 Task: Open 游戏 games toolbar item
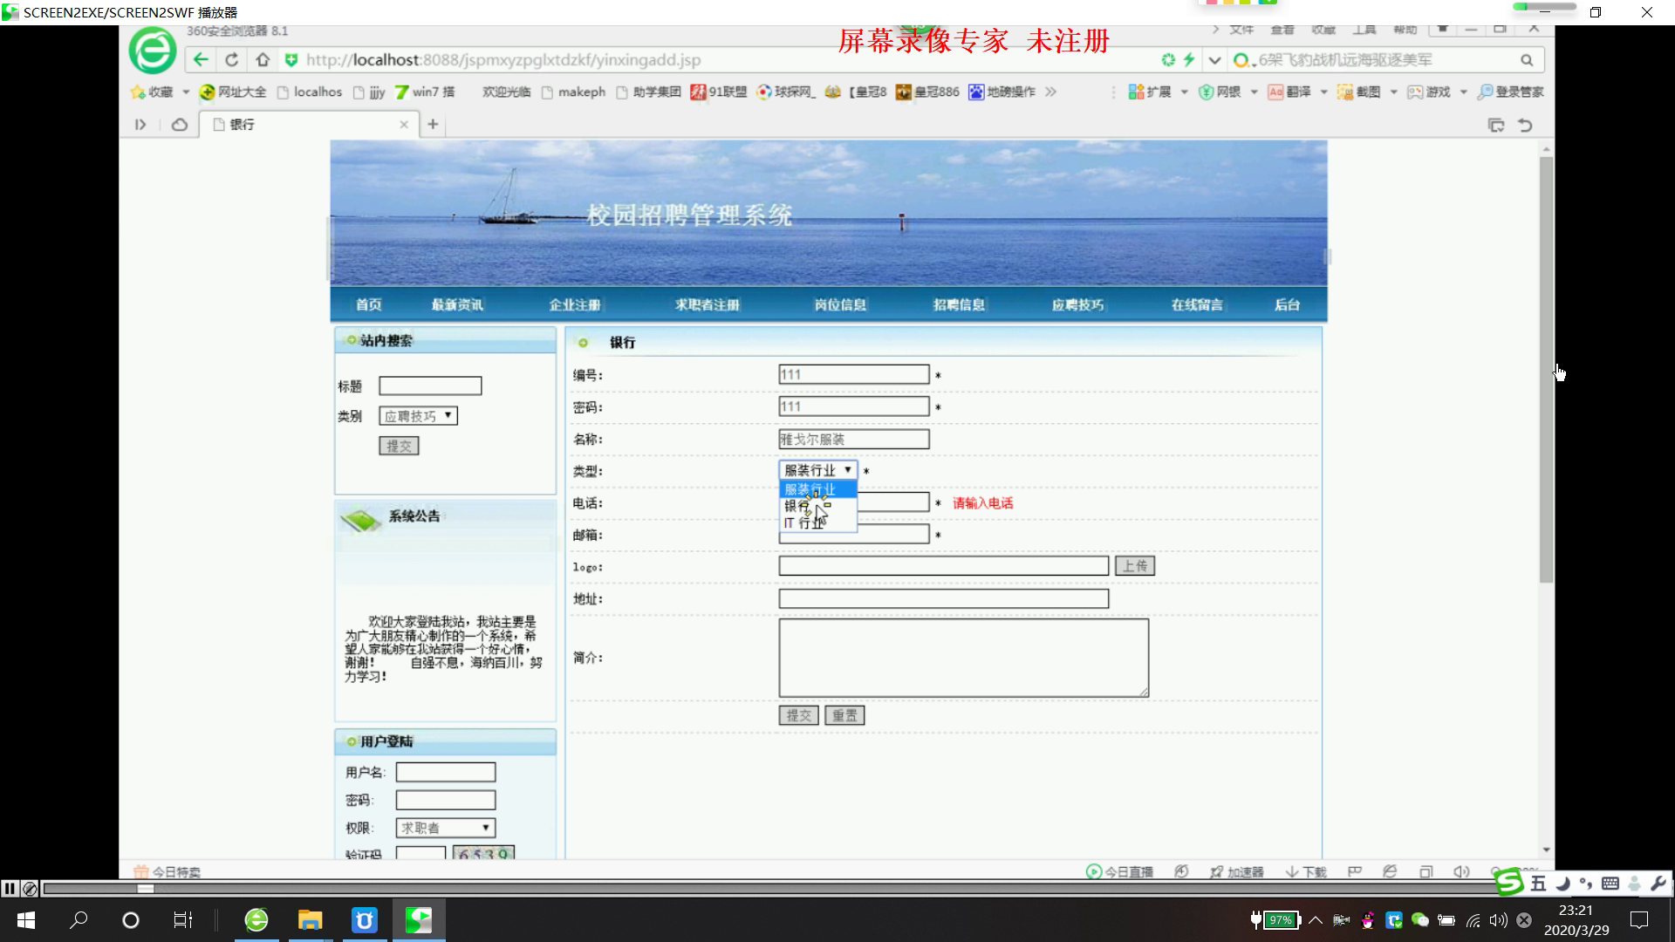[1429, 92]
